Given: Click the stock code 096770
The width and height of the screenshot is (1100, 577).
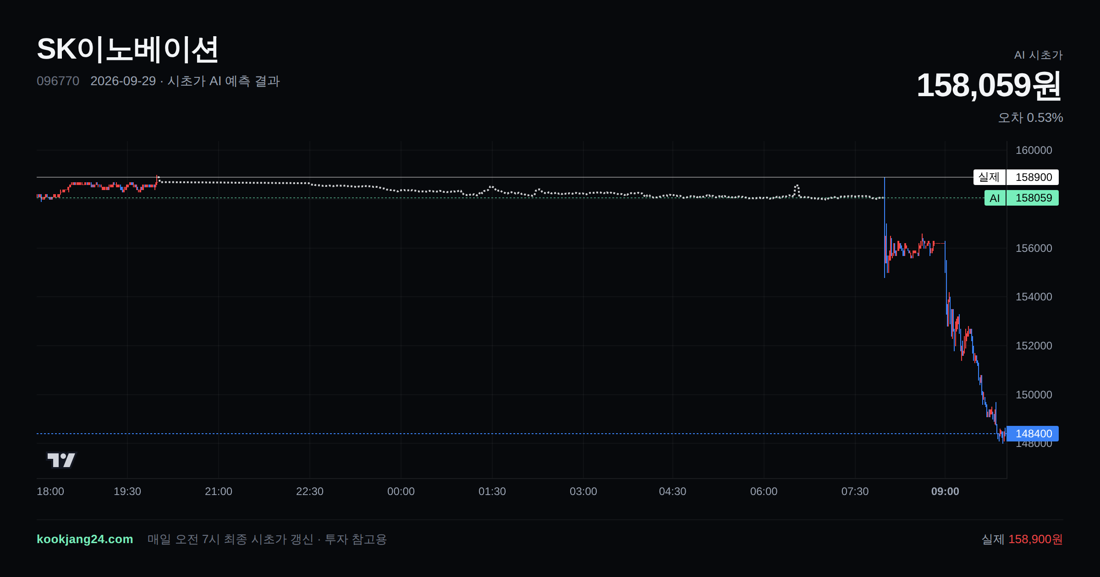Looking at the screenshot, I should (x=58, y=81).
